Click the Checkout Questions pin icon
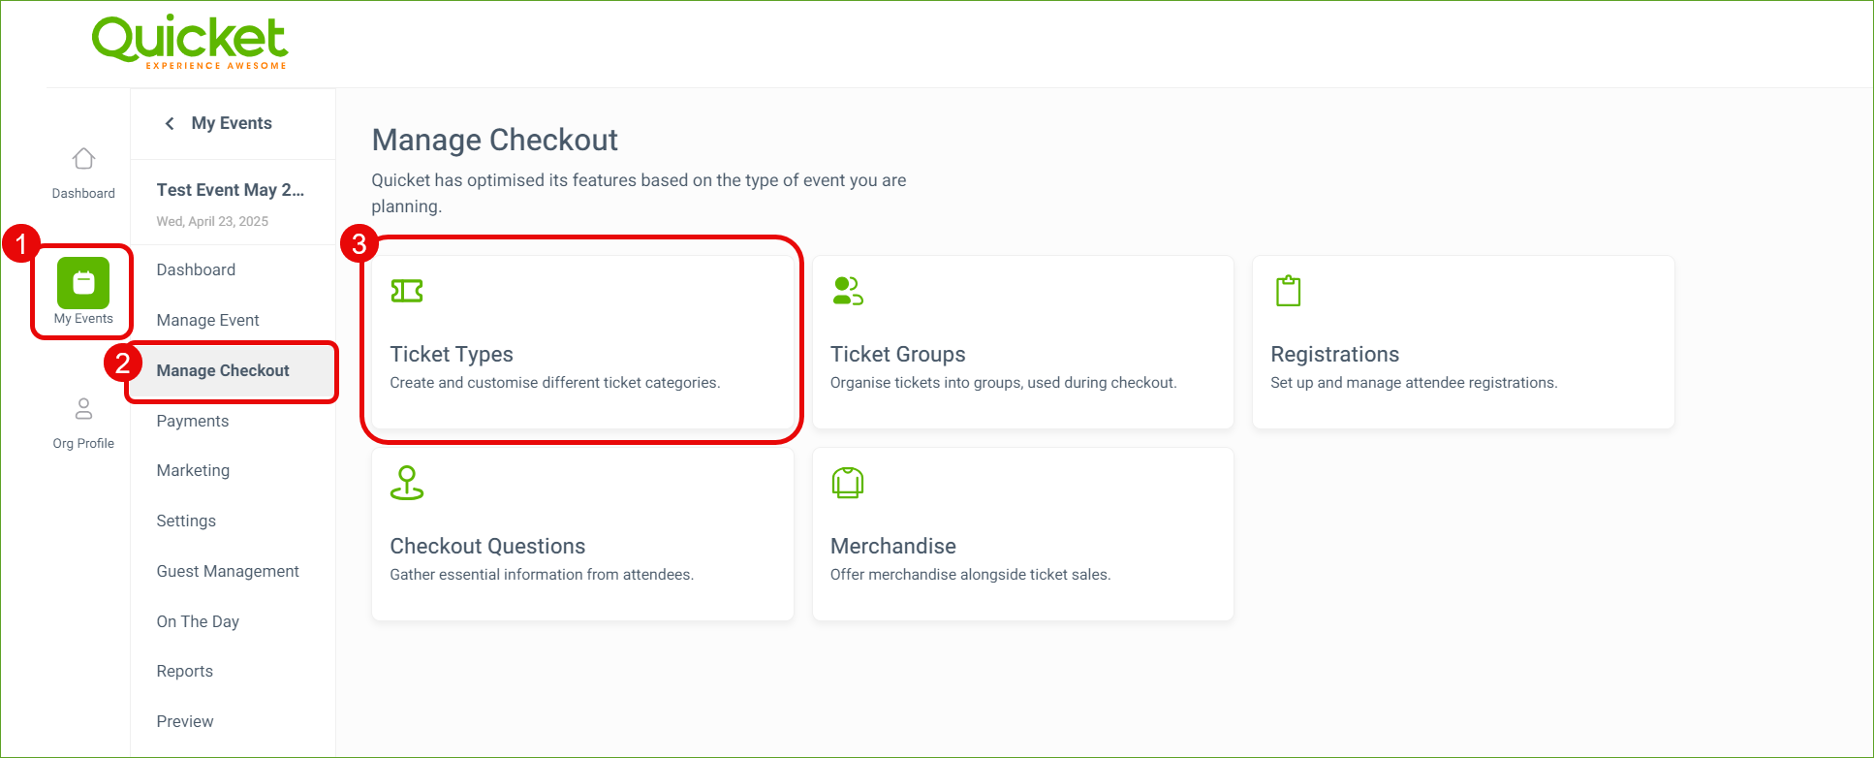1874x758 pixels. 407,483
